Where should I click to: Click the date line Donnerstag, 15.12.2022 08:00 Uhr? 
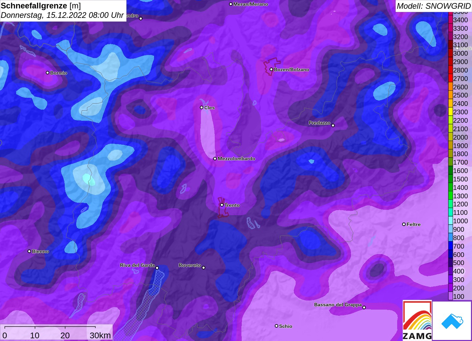click(62, 15)
